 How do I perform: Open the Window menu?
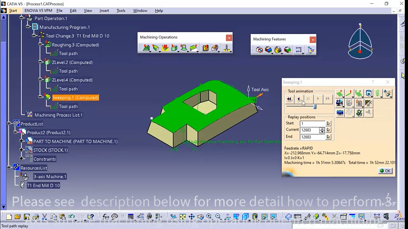coord(140,10)
